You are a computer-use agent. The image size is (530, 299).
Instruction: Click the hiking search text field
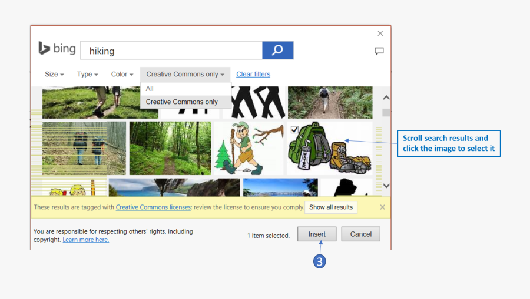click(x=171, y=51)
